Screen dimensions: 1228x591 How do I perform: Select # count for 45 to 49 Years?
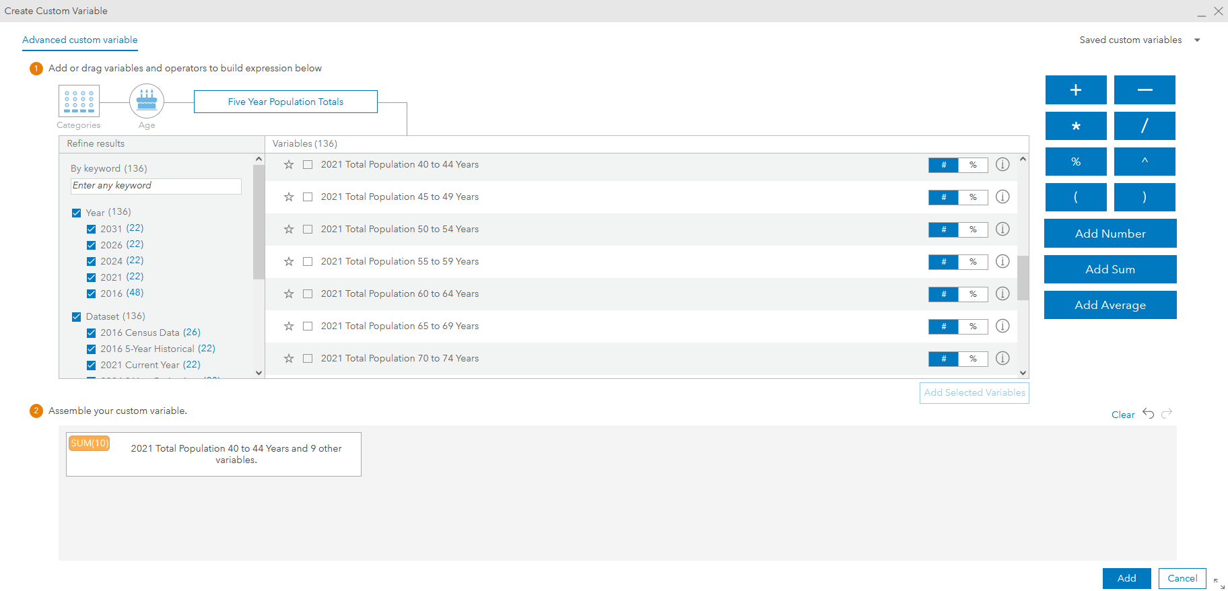tap(943, 197)
